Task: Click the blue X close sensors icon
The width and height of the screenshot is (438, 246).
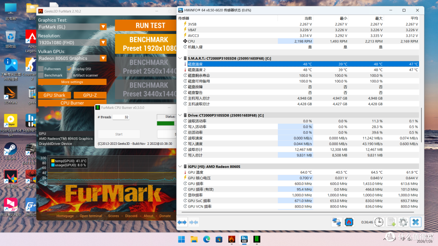Action: pyautogui.click(x=416, y=222)
